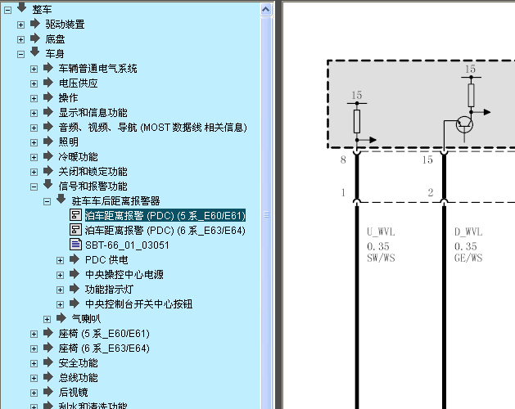Image resolution: width=515 pixels, height=409 pixels.
Task: Click the arrow icon beside 电压供应
Action: [x=48, y=82]
